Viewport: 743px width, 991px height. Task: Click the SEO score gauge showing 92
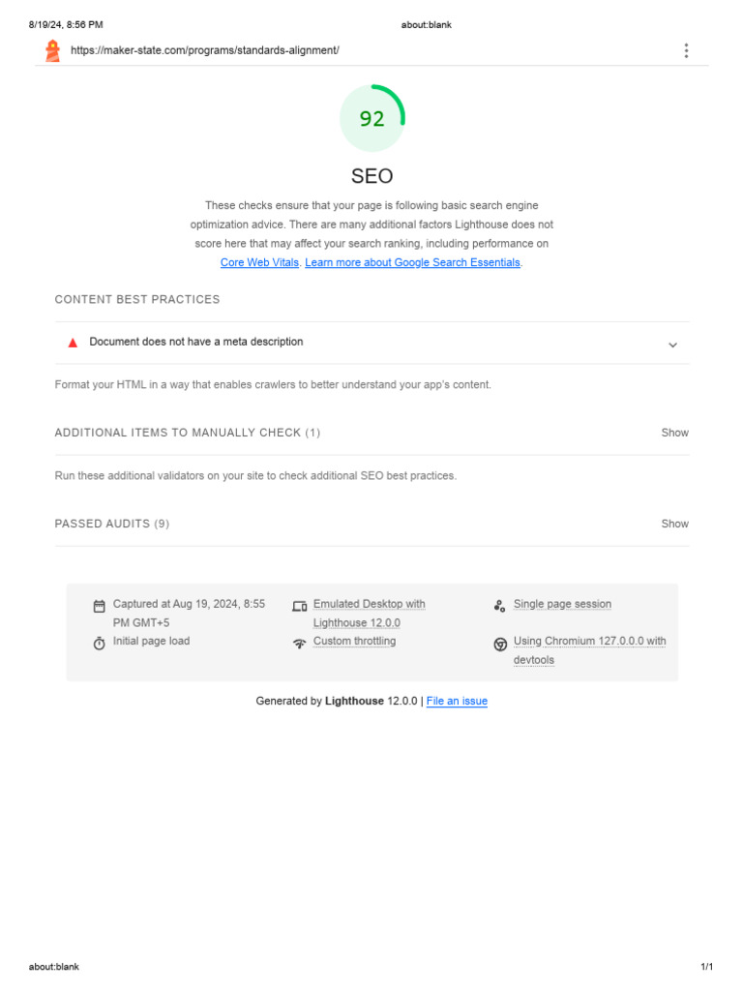point(372,118)
